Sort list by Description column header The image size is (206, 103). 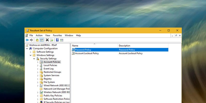click(x=124, y=46)
